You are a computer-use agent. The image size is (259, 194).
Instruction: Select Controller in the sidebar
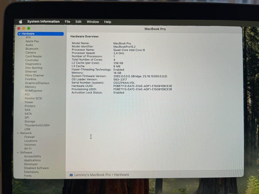(32, 60)
